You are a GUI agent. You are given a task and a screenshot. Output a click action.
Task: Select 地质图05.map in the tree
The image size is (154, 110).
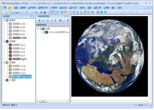point(19,73)
